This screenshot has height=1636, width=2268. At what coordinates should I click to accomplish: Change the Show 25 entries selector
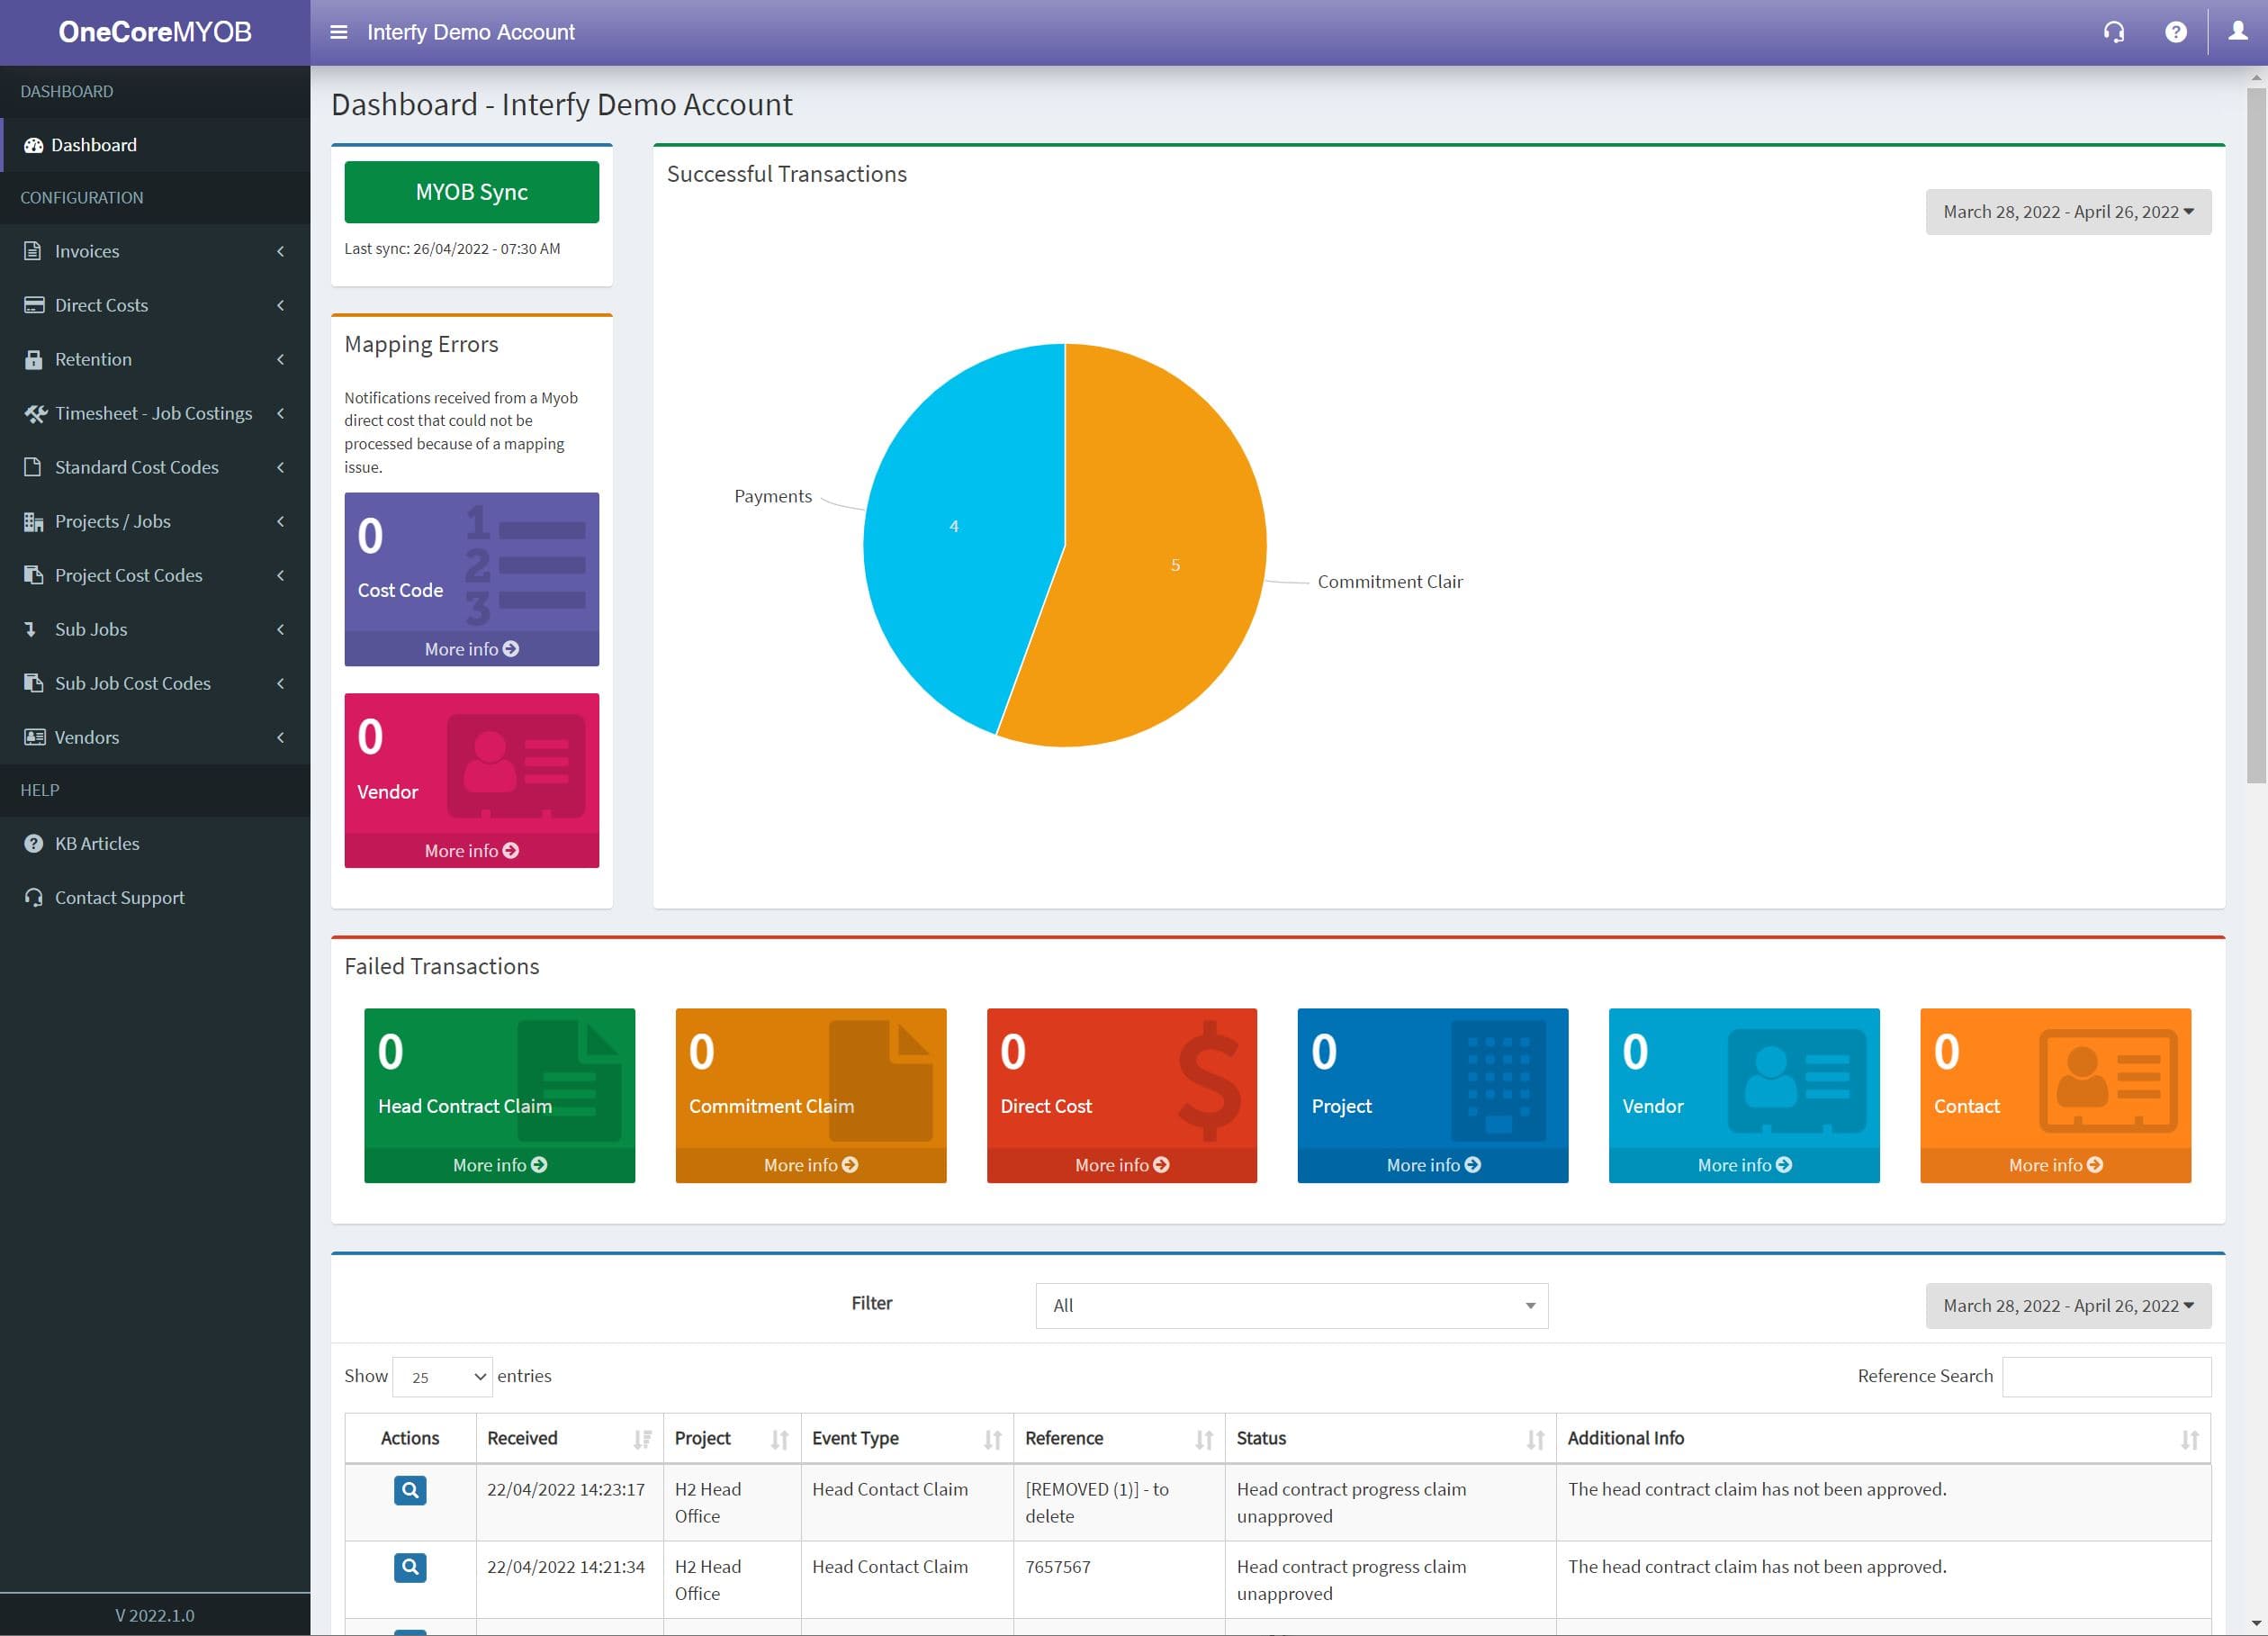coord(442,1377)
